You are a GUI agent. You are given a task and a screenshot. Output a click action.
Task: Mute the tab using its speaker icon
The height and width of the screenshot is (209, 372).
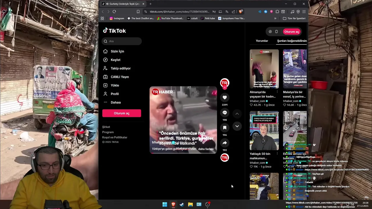[x=107, y=4]
